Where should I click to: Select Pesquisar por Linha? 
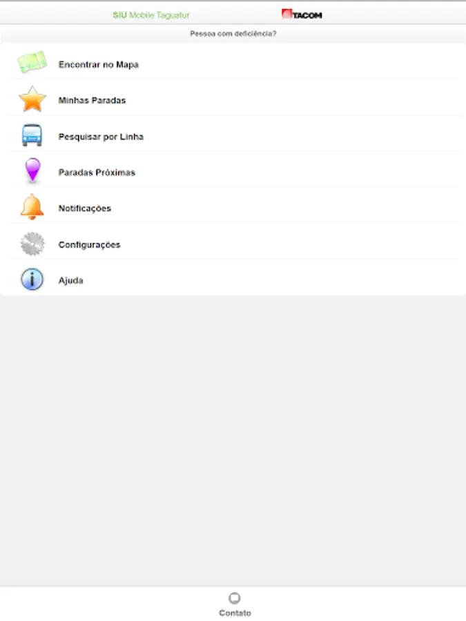(233, 136)
